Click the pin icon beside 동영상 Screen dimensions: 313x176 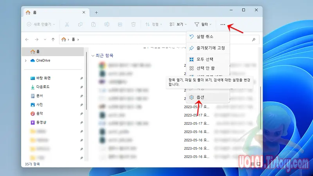[x=81, y=123]
